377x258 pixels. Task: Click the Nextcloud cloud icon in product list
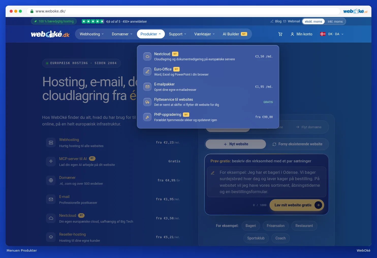[51, 218]
